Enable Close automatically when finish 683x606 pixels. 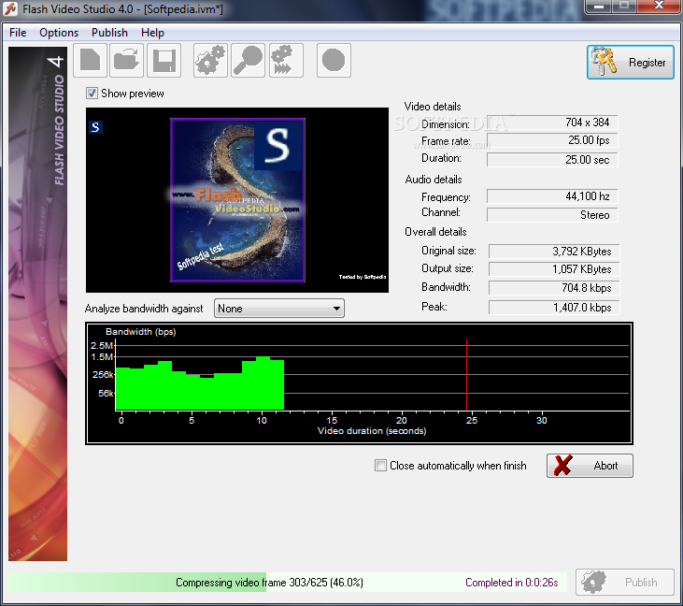click(380, 466)
